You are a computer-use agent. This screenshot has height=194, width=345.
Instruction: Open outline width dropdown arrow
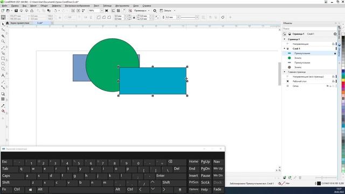(178, 17)
